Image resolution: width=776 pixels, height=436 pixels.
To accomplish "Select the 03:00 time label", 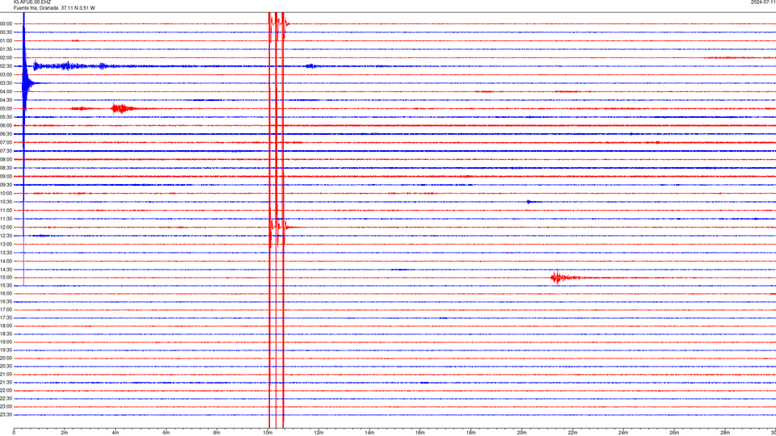I will (x=6, y=74).
